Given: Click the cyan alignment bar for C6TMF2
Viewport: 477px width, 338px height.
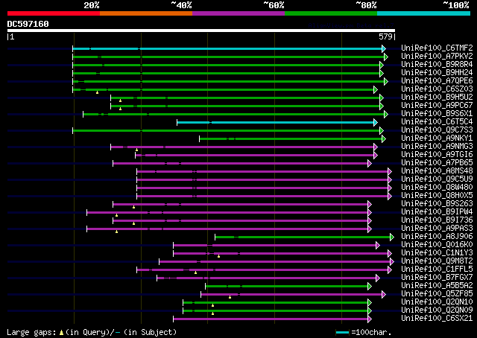Looking at the screenshot, I should (x=227, y=48).
